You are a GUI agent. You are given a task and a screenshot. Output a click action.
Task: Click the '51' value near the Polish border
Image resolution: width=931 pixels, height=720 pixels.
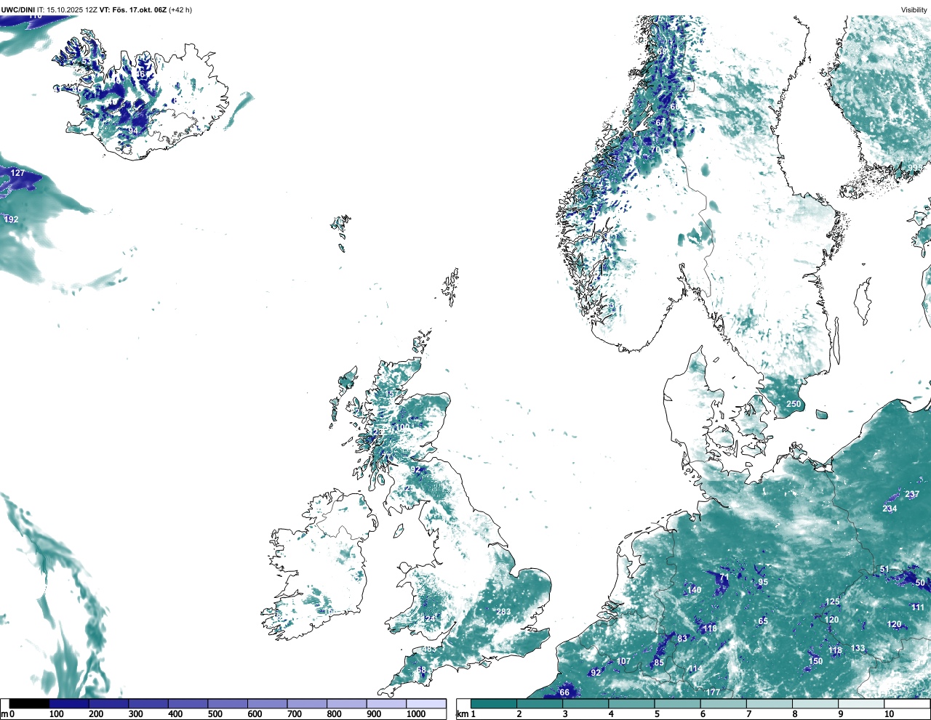884,570
